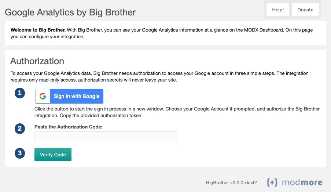Viewport: 331px width, 192px height.
Task: Click the sign-in instructions paragraph under step 1
Action: point(177,112)
